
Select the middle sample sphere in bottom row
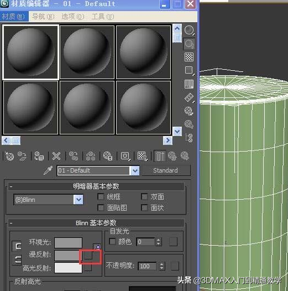[x=87, y=107]
